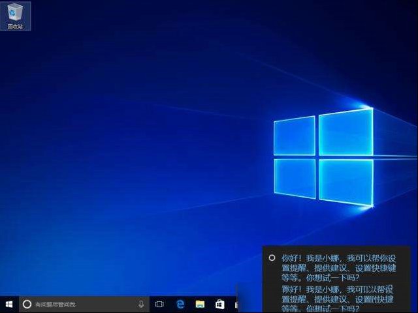Open Task View from the taskbar
The width and height of the screenshot is (418, 313).
(159, 305)
